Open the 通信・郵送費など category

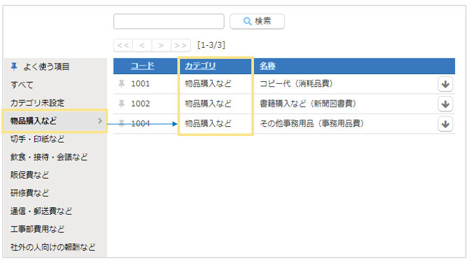tap(41, 211)
